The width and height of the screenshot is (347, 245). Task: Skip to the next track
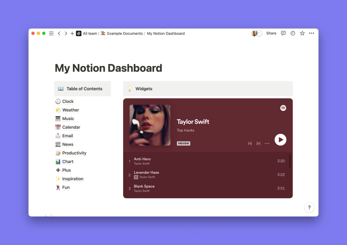click(x=258, y=143)
